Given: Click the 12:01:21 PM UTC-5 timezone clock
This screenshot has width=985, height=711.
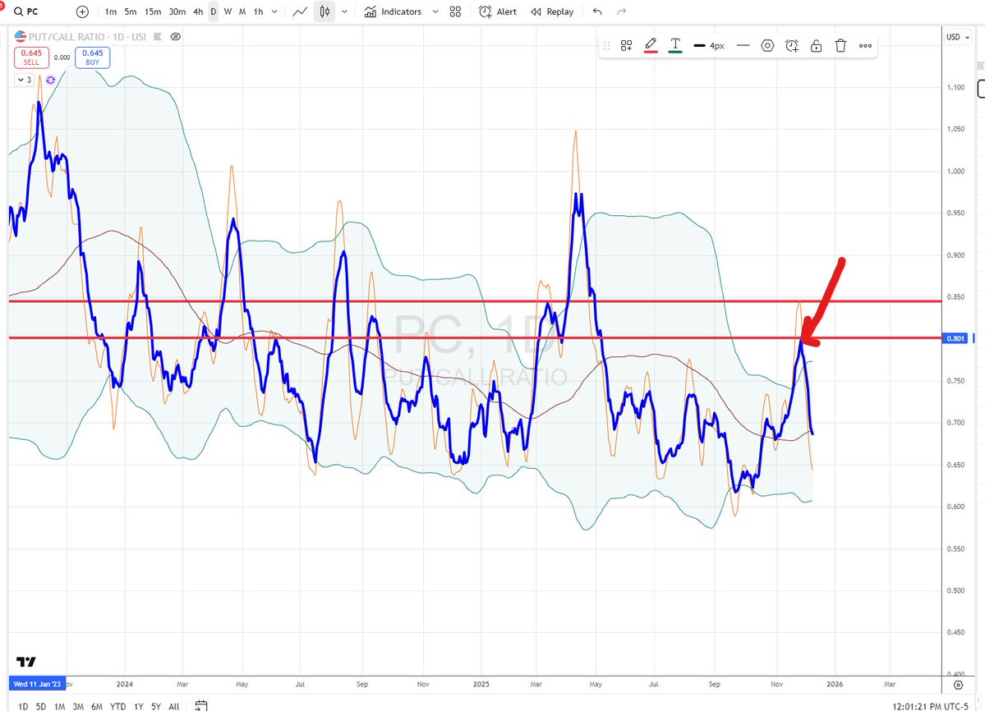Looking at the screenshot, I should point(930,707).
